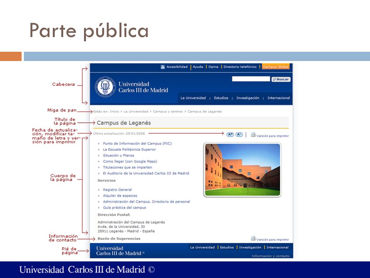Open Como llegar (con Google Maps)
Viewport: 370px width, 278px height.
click(130, 161)
